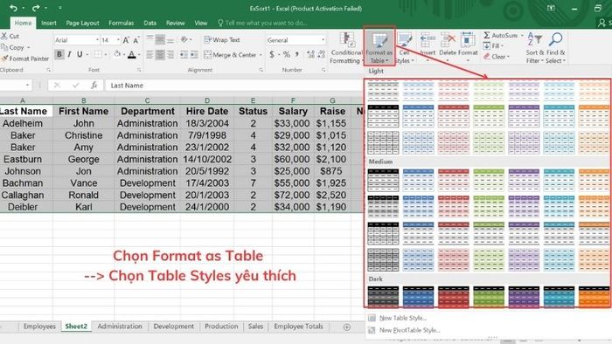Click the Insert Function fx icon

94,86
